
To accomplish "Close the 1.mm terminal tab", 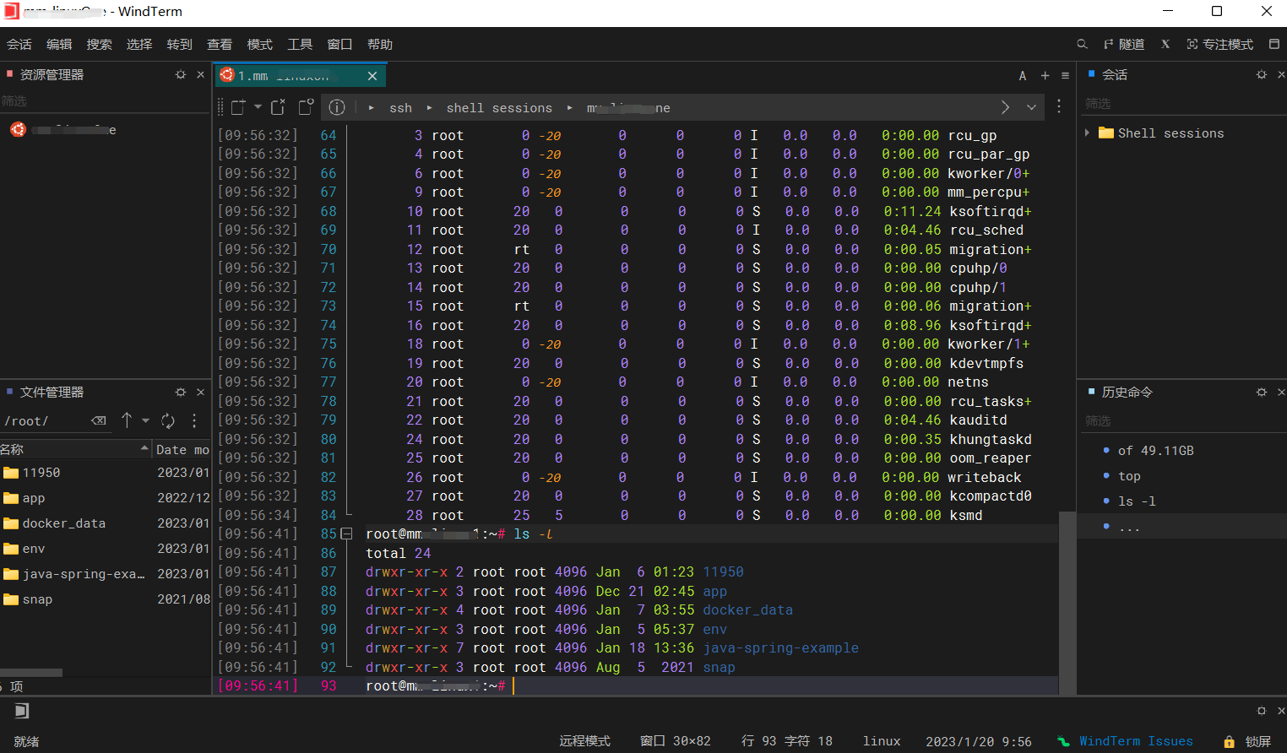I will tap(372, 76).
